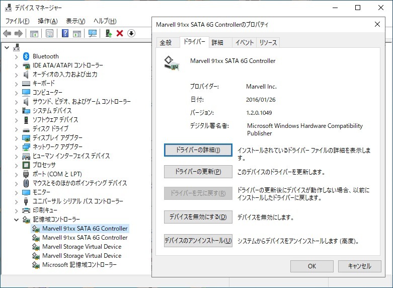Click the コンピューター monitor icon
The image size is (393, 288).
(26, 92)
